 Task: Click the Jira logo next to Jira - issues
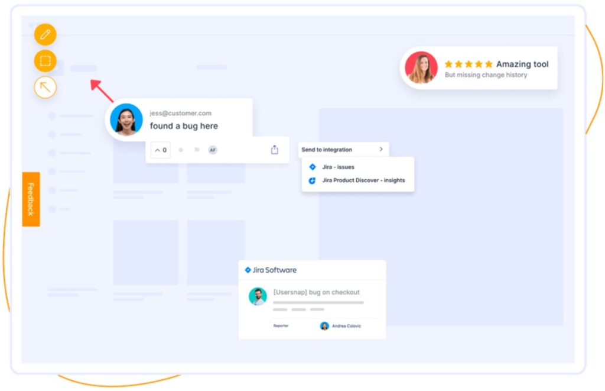pyautogui.click(x=313, y=167)
